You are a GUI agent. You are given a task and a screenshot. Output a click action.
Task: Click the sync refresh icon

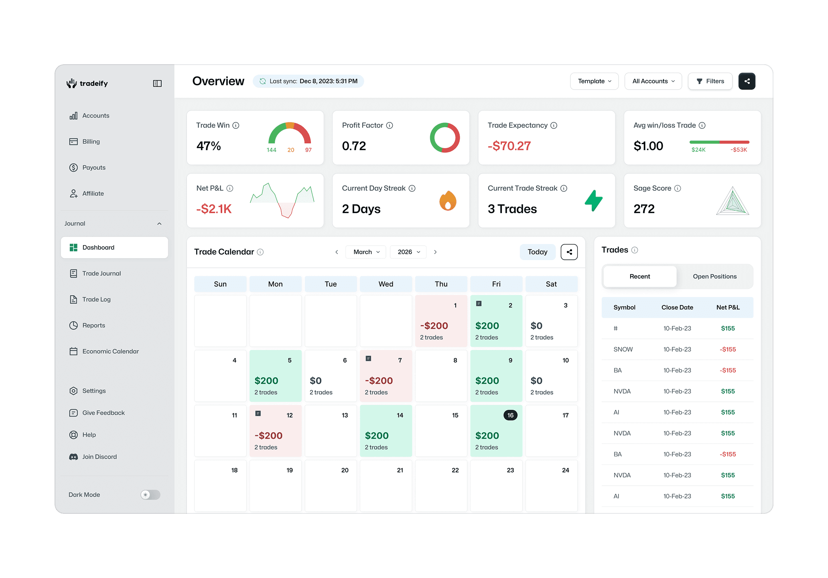(x=263, y=81)
